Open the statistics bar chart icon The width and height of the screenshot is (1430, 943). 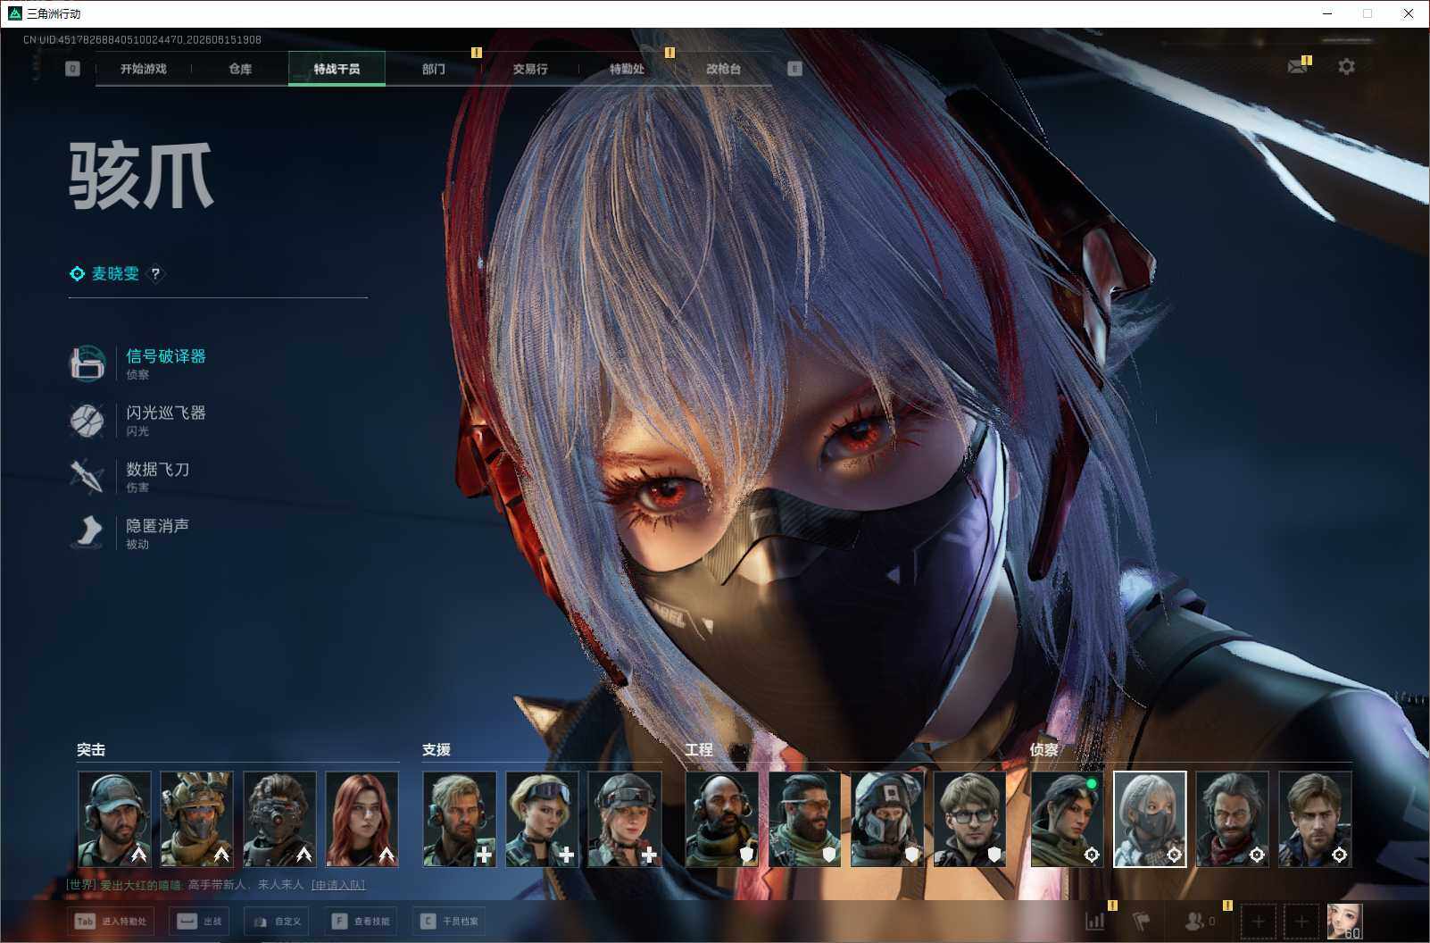pyautogui.click(x=1094, y=921)
